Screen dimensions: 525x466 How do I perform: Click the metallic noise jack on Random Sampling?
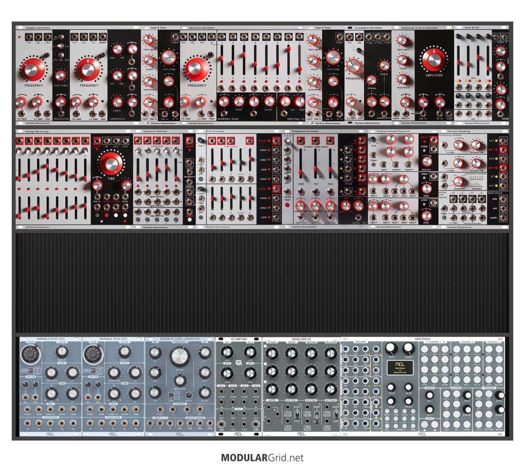pos(503,218)
